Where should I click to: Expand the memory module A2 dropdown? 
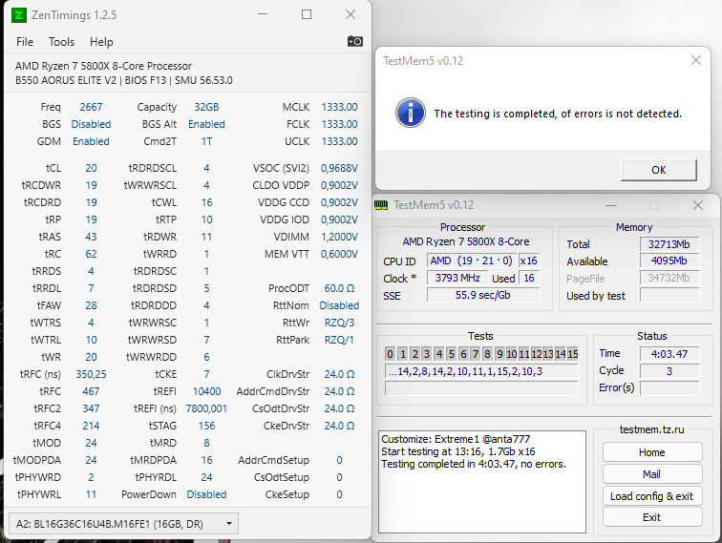click(x=123, y=524)
